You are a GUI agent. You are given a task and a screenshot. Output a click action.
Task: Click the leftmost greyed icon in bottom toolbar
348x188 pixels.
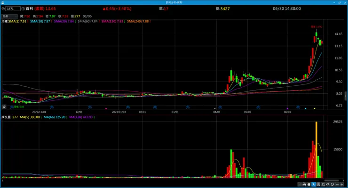click(300, 184)
